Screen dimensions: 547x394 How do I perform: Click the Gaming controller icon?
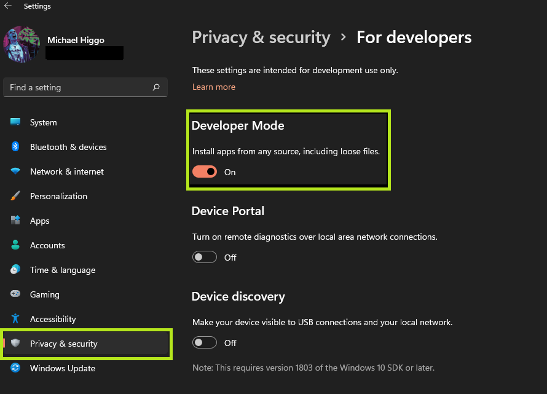click(16, 294)
